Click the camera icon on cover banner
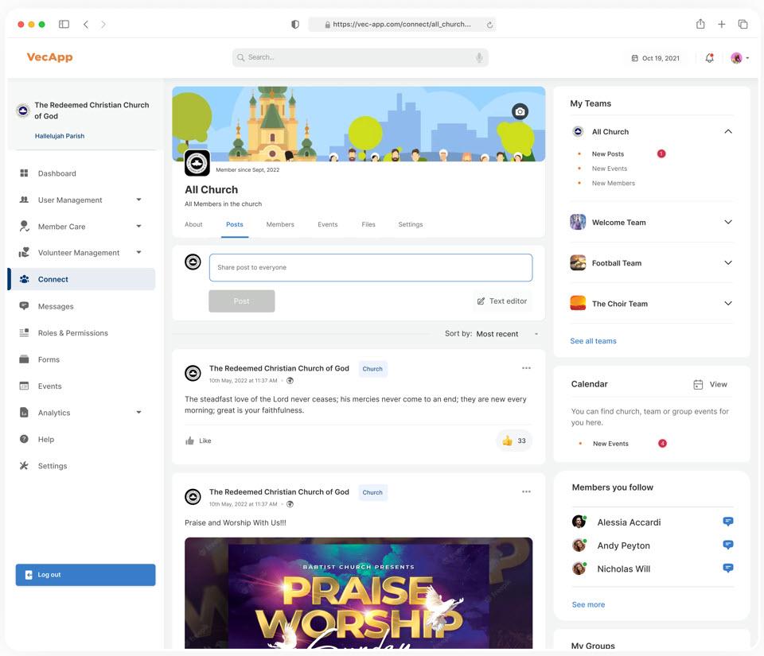The height and width of the screenshot is (656, 764). tap(520, 111)
